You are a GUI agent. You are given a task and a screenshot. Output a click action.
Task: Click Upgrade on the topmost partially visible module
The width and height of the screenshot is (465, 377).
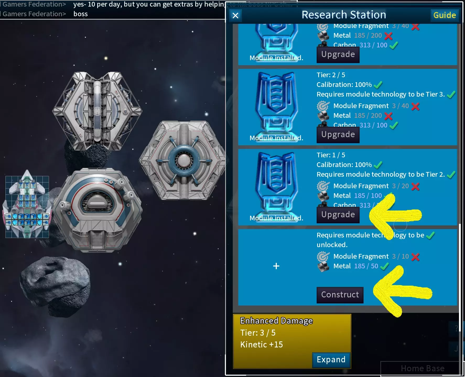pos(338,54)
